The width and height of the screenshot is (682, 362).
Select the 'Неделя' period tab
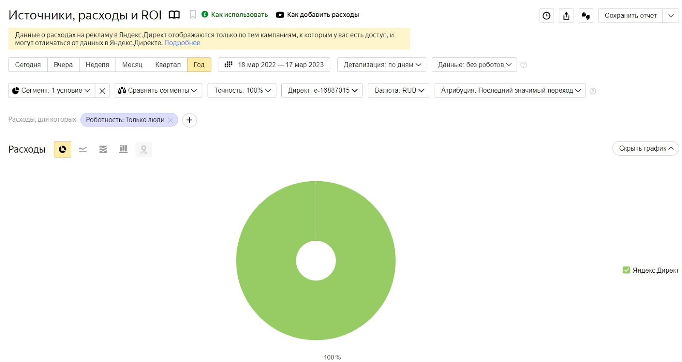point(98,65)
